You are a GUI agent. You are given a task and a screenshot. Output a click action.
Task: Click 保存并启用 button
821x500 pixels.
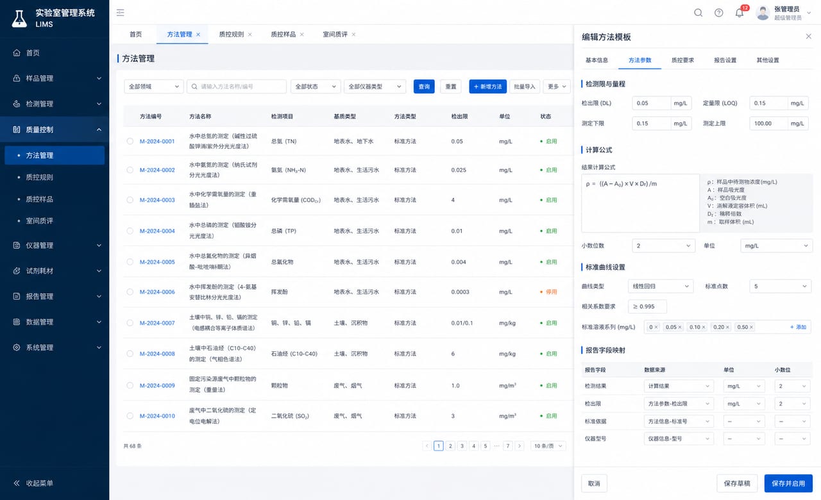[788, 483]
